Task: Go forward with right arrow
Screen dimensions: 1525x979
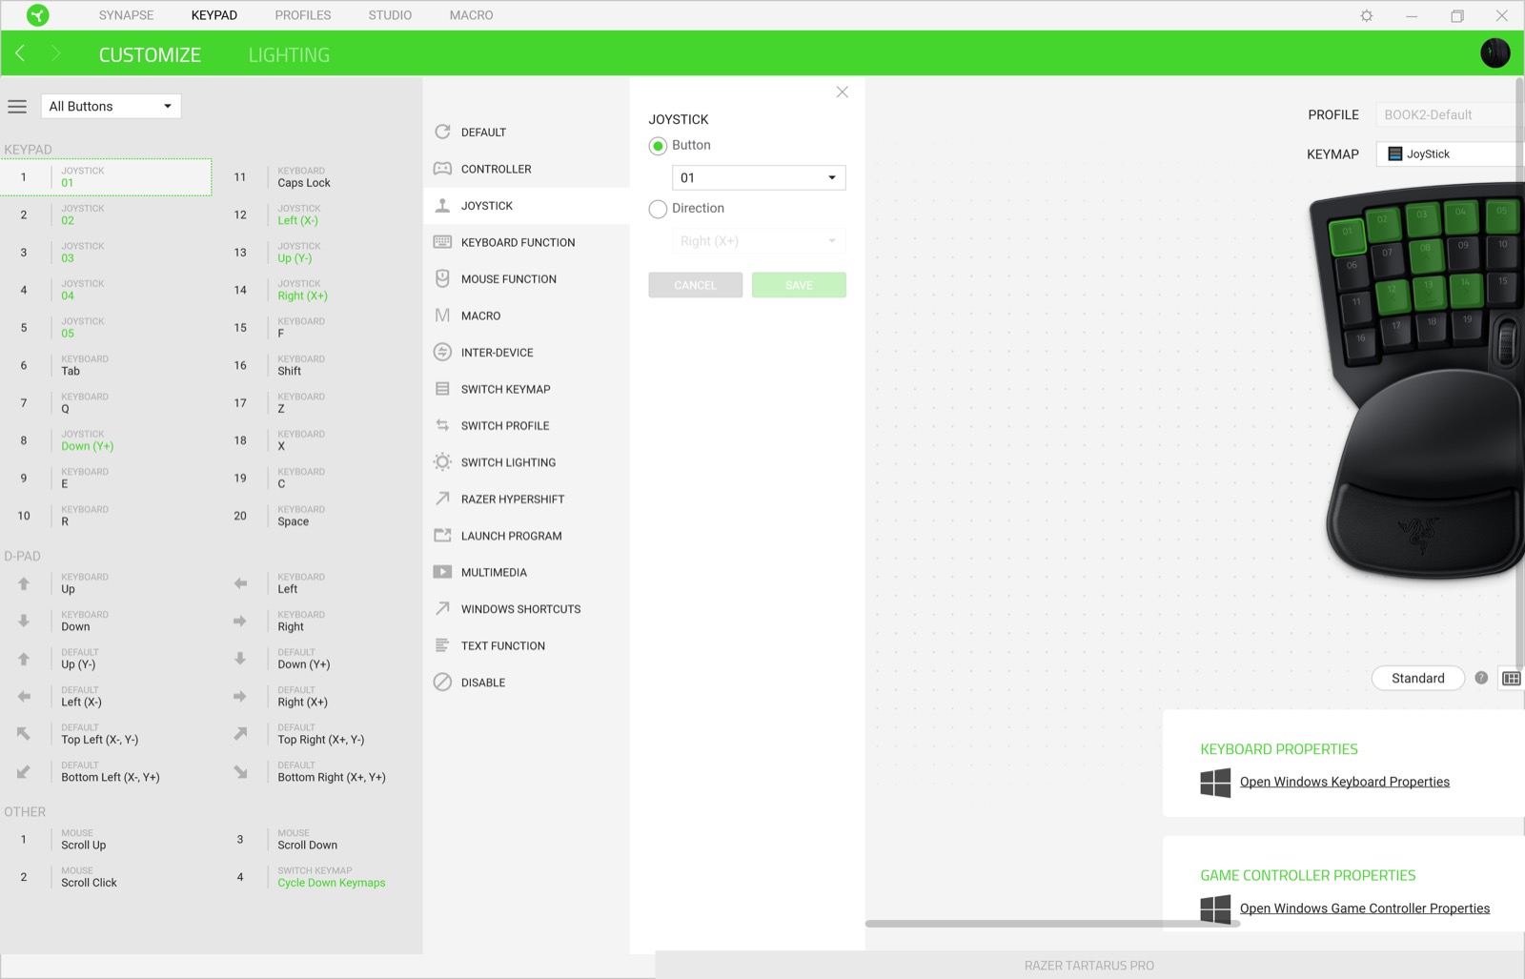Action: (x=55, y=53)
